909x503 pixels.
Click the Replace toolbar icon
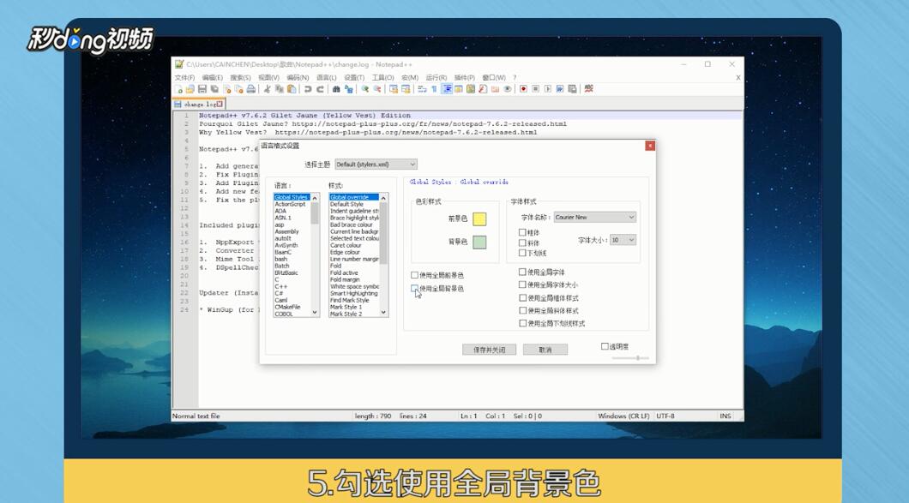point(348,89)
